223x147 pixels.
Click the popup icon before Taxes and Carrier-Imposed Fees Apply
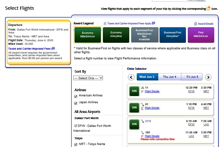pyautogui.click(x=105, y=24)
